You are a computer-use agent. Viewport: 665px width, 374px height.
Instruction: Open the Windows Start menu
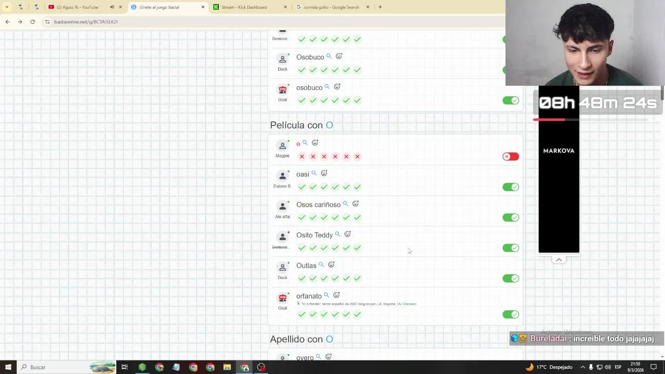click(8, 367)
